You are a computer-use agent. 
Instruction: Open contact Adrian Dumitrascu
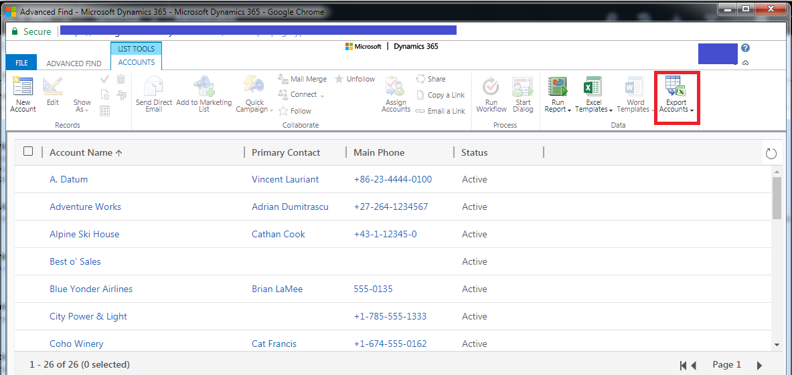(x=290, y=207)
